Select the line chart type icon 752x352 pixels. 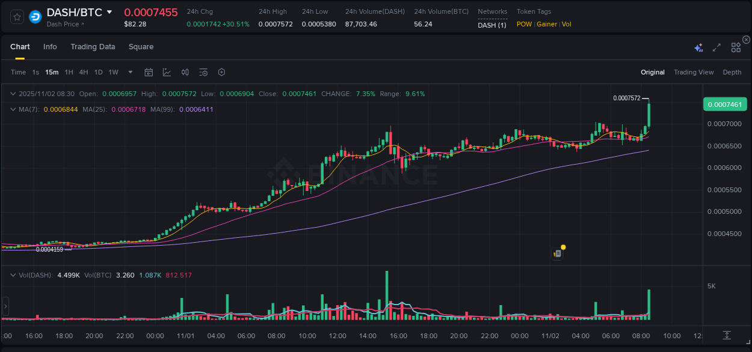(x=167, y=71)
